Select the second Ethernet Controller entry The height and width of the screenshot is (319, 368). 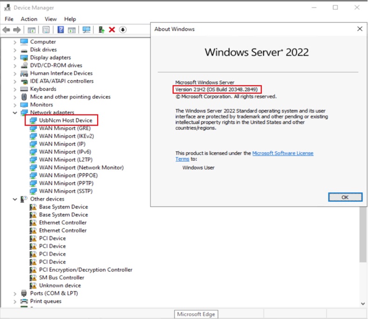[x=63, y=231]
